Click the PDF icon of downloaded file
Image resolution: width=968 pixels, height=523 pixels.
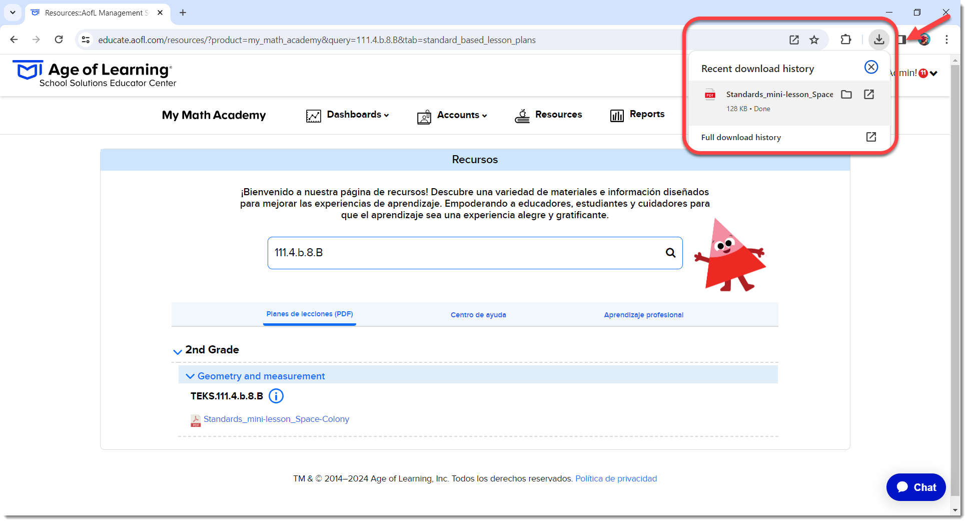[710, 95]
